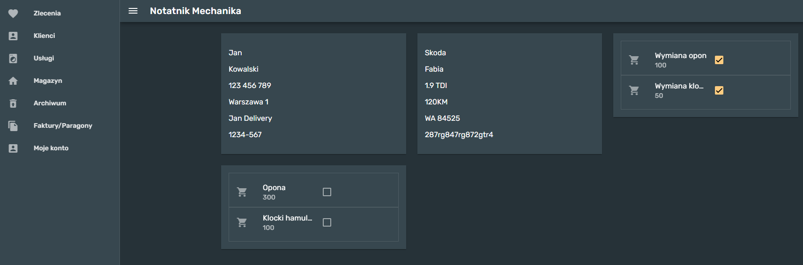Click the Notatnik Mechanika title
This screenshot has width=803, height=265.
195,11
